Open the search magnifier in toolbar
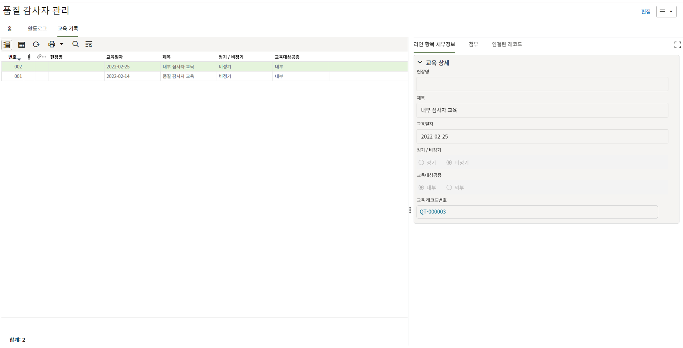Screen dimensions: 683x348 [75, 44]
